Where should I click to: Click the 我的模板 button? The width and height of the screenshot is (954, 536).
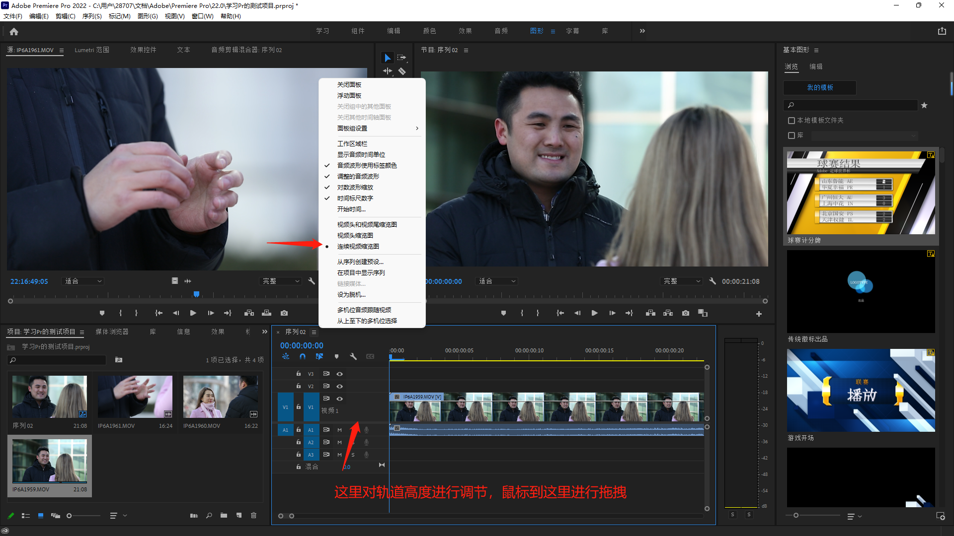click(820, 87)
